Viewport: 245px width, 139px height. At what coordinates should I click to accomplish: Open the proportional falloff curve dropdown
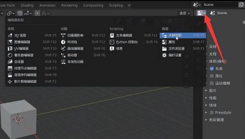pos(46,13)
